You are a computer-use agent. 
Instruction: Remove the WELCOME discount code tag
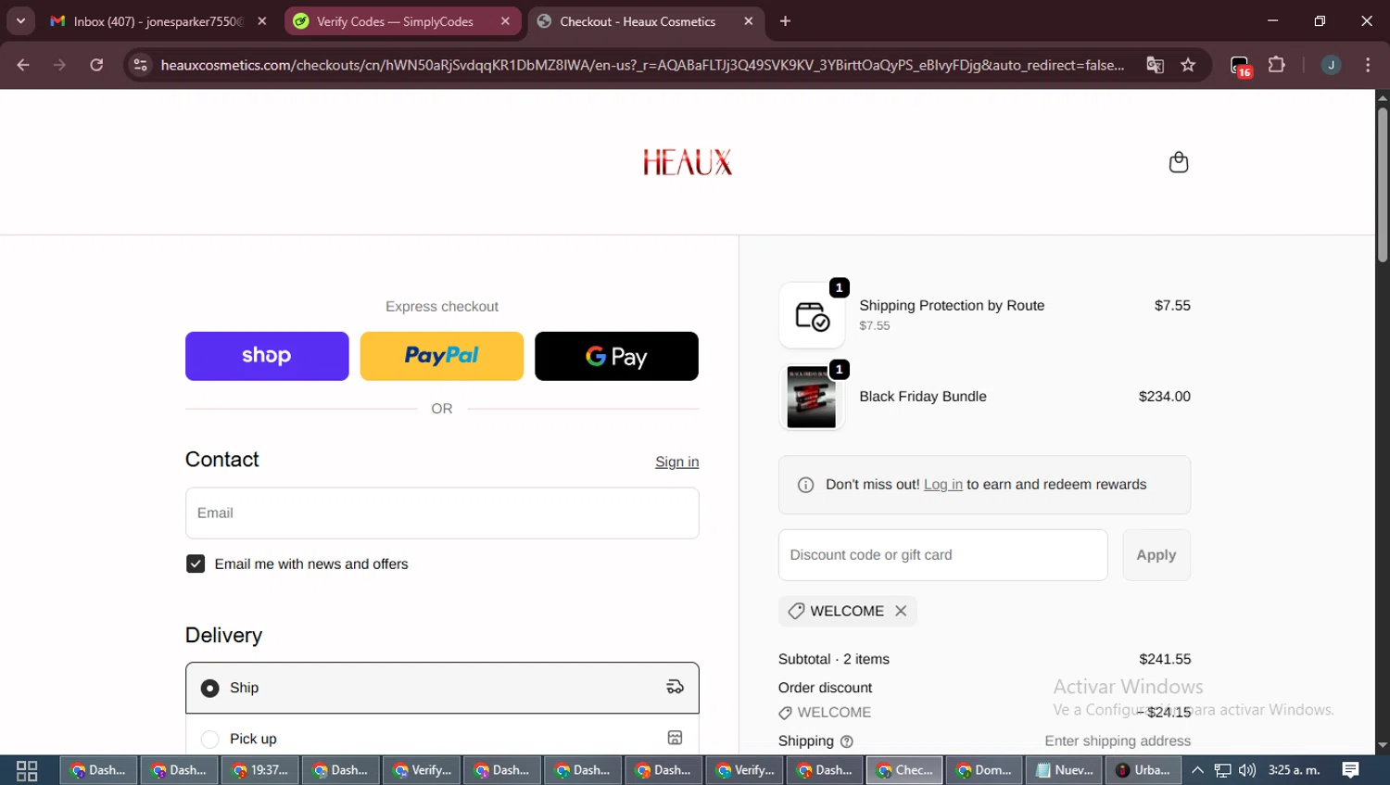click(x=901, y=611)
